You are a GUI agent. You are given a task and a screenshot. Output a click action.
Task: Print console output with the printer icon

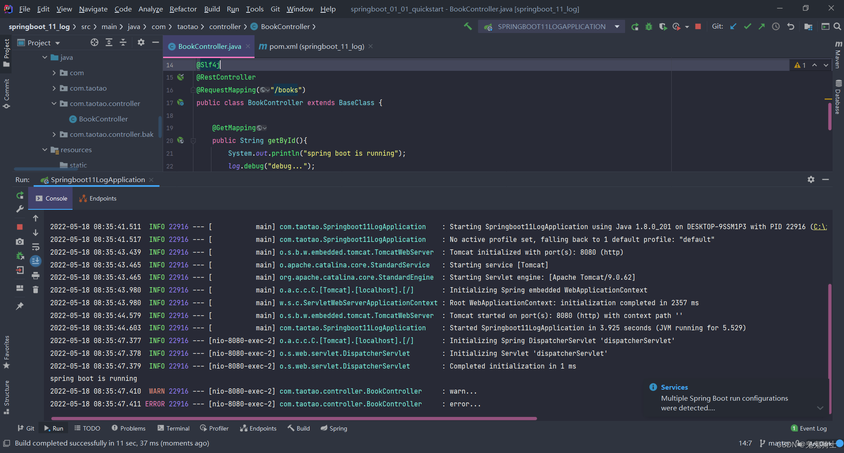click(x=36, y=276)
